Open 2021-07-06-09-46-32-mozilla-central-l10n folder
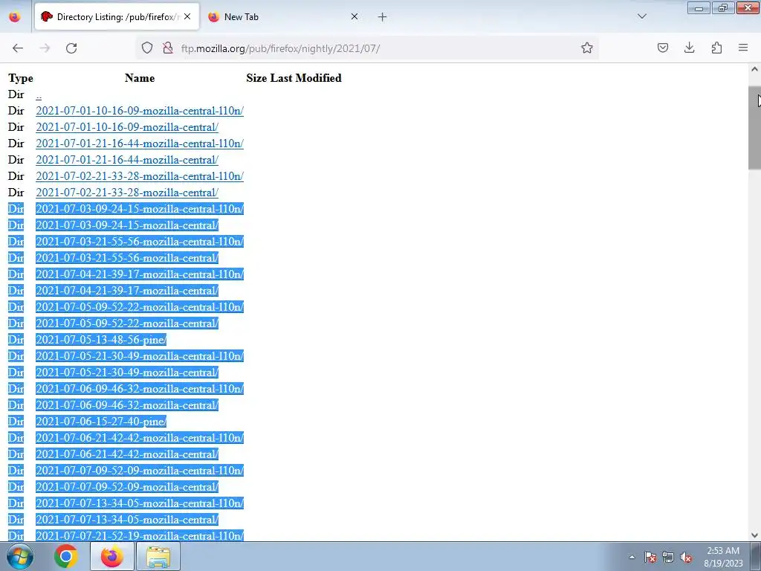 [139, 389]
